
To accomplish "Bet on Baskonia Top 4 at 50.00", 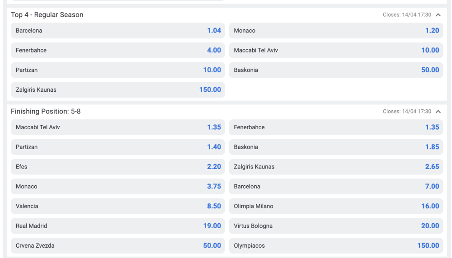I will tap(336, 70).
